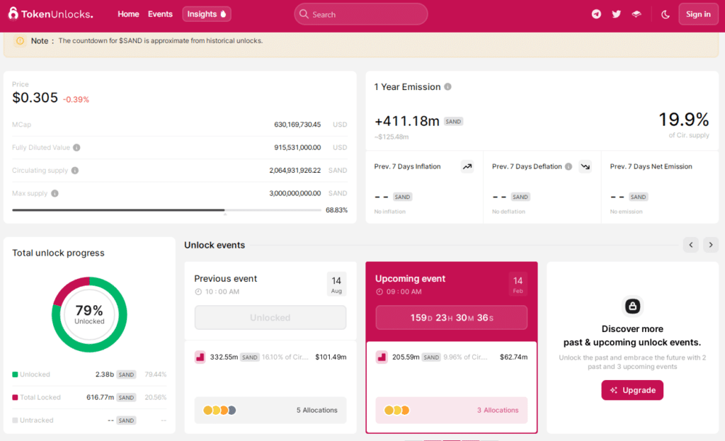The image size is (725, 441).
Task: Click the +411.18m emission value
Action: [x=407, y=121]
